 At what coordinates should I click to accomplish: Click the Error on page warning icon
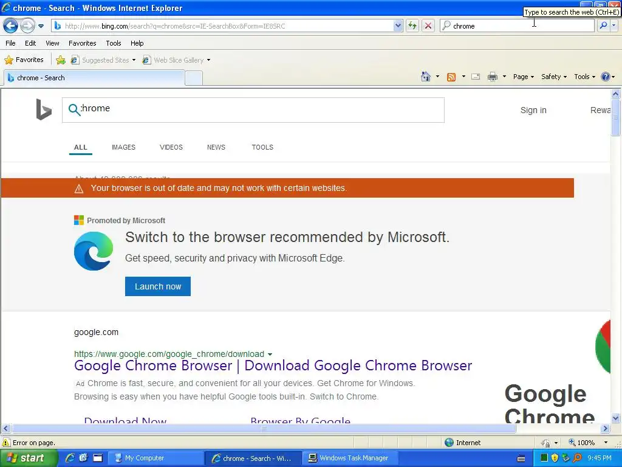pos(6,443)
